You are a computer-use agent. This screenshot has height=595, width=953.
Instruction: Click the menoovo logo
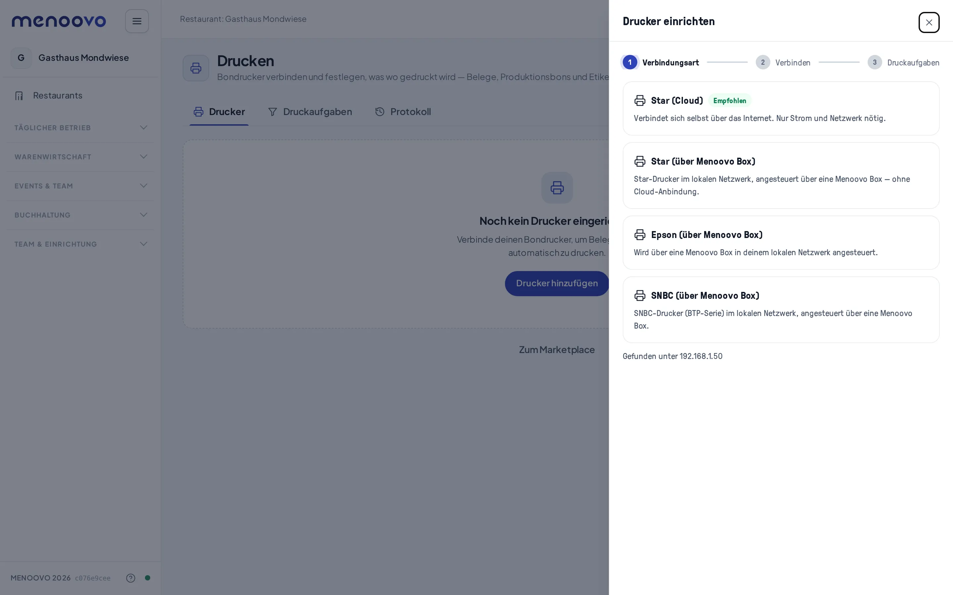tap(59, 21)
